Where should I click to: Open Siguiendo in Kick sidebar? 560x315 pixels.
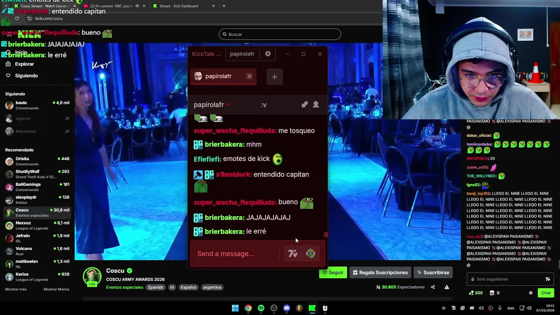[x=26, y=76]
